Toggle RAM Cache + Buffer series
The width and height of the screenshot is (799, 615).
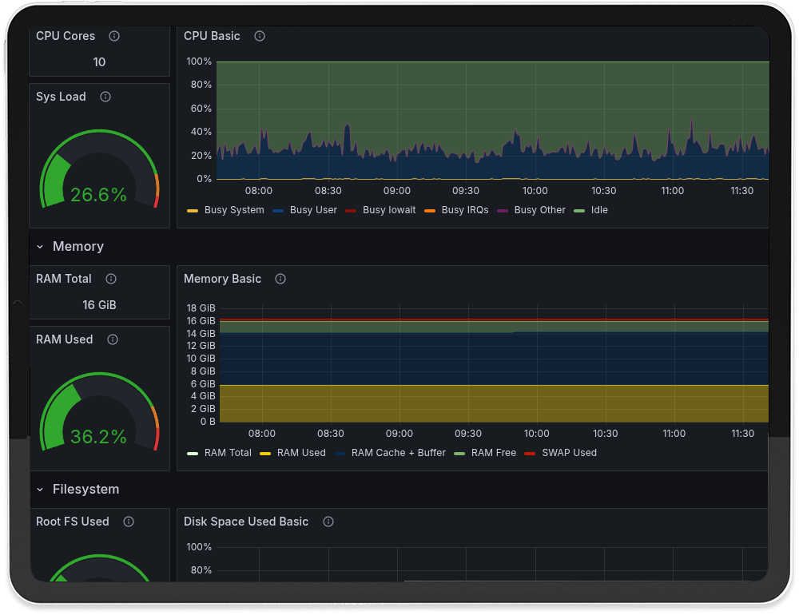(x=398, y=452)
